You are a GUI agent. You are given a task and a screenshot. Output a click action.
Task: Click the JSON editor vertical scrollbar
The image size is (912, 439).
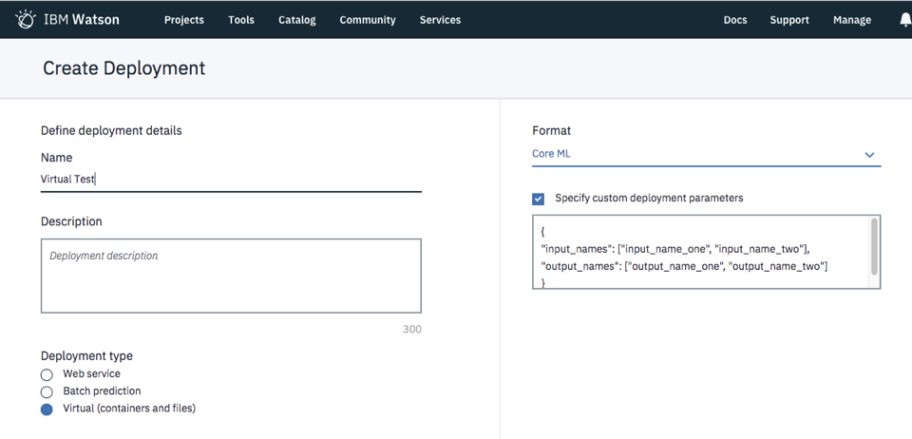coord(874,246)
